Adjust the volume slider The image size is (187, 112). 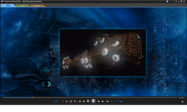pyautogui.click(x=114, y=101)
